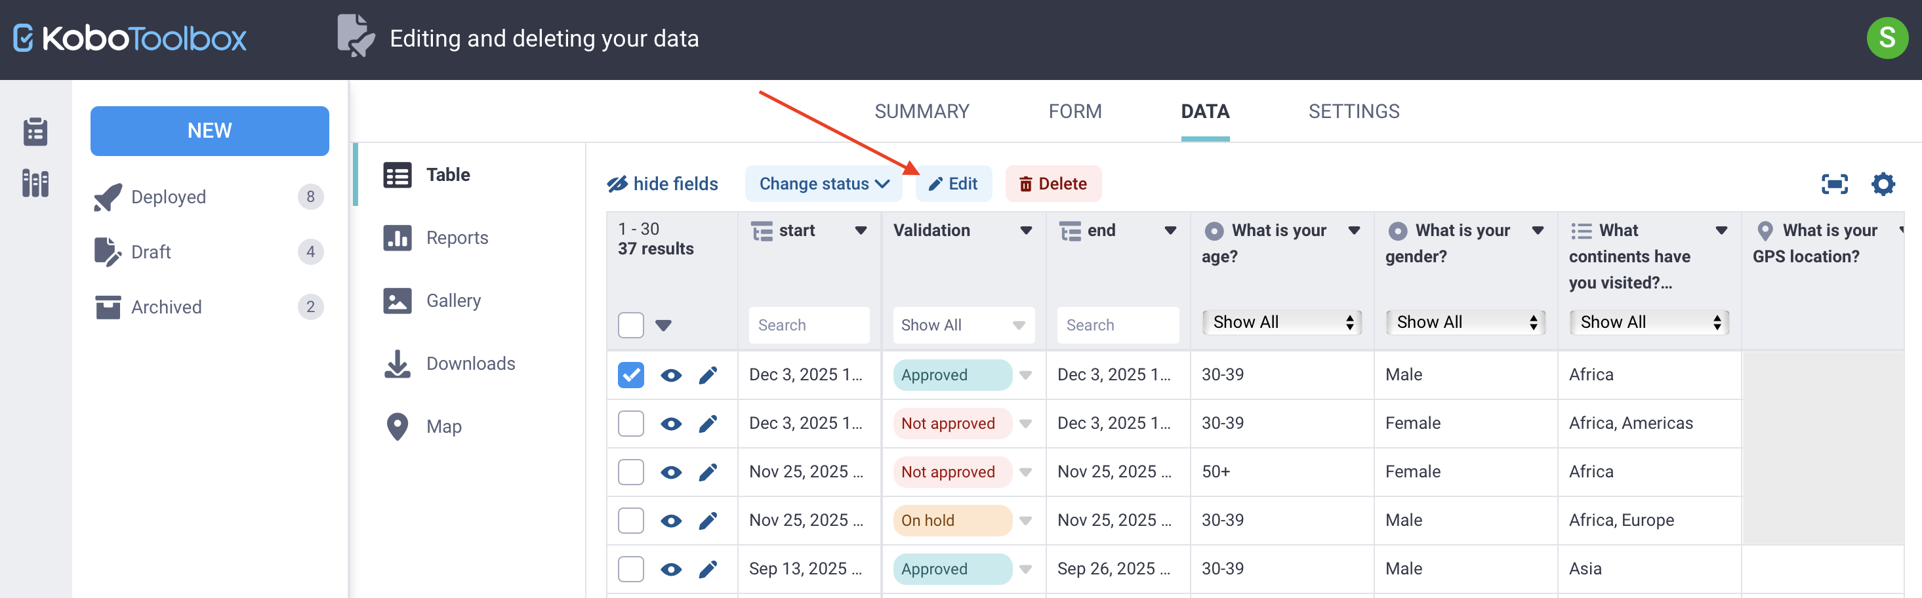Image resolution: width=1922 pixels, height=598 pixels.
Task: Open the Reports view
Action: (457, 237)
